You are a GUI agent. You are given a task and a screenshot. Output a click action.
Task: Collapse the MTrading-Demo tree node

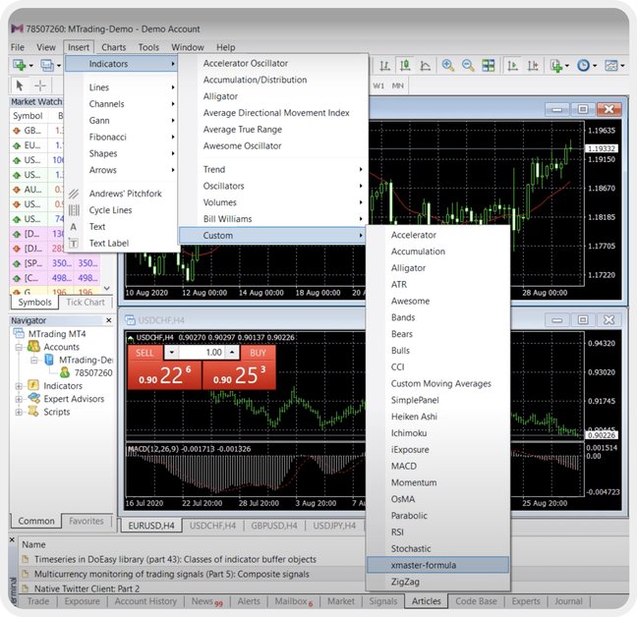point(34,360)
